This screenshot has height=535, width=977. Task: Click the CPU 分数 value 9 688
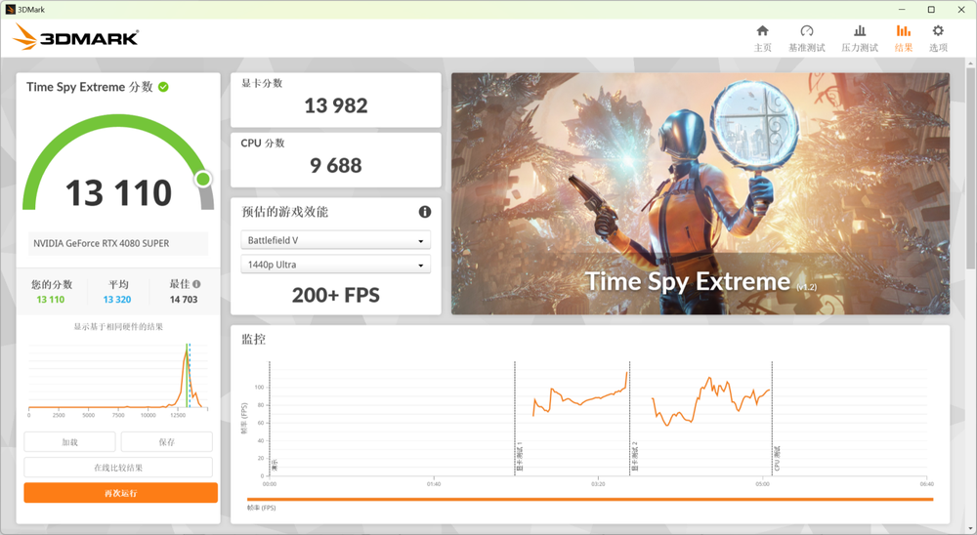(336, 166)
